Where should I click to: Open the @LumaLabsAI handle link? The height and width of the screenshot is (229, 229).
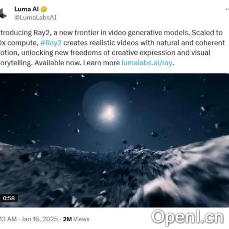(x=35, y=17)
